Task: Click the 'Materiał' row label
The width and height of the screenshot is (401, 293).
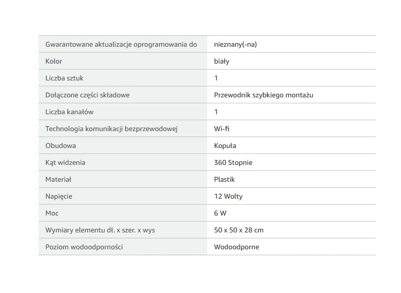Action: pos(58,180)
